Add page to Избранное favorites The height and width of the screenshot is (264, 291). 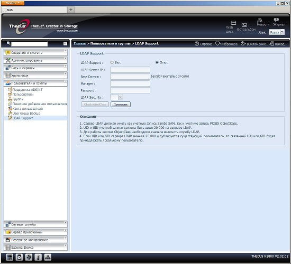click(x=217, y=43)
